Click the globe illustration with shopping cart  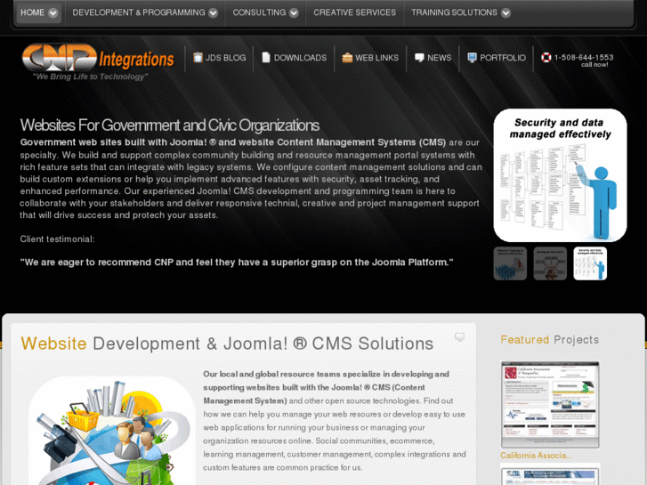tap(111, 432)
